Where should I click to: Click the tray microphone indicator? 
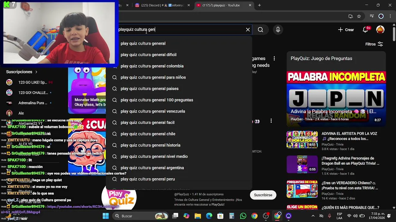click(329, 216)
